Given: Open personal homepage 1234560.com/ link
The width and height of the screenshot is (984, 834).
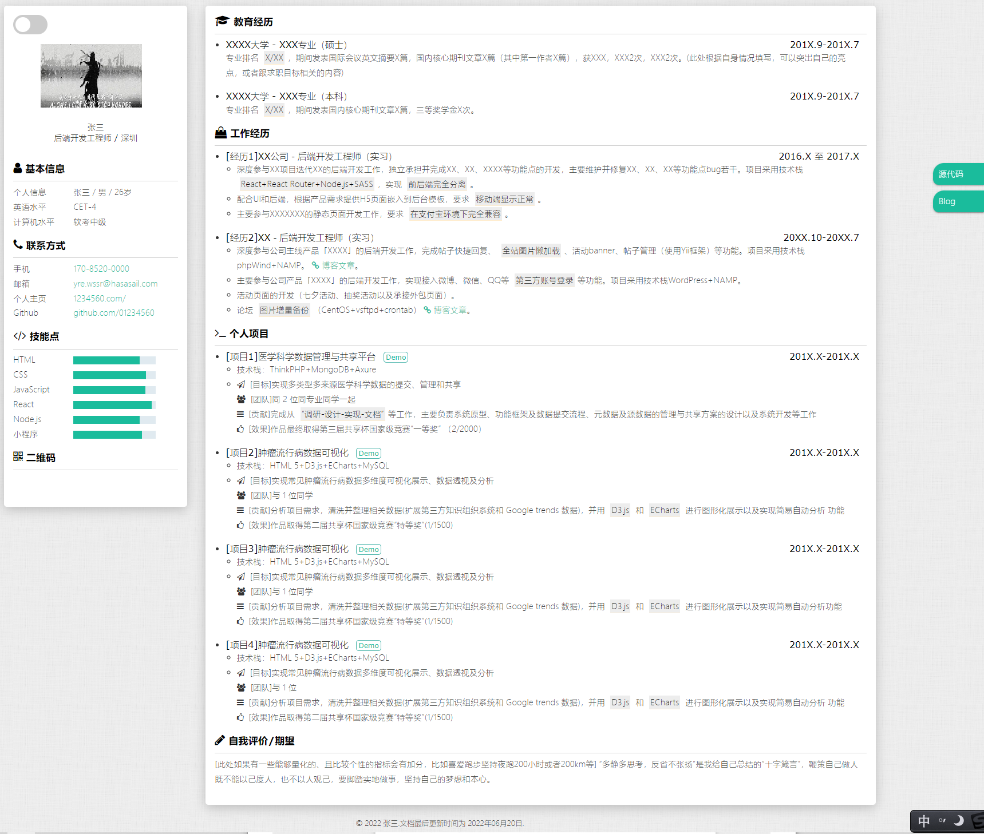Looking at the screenshot, I should point(100,299).
